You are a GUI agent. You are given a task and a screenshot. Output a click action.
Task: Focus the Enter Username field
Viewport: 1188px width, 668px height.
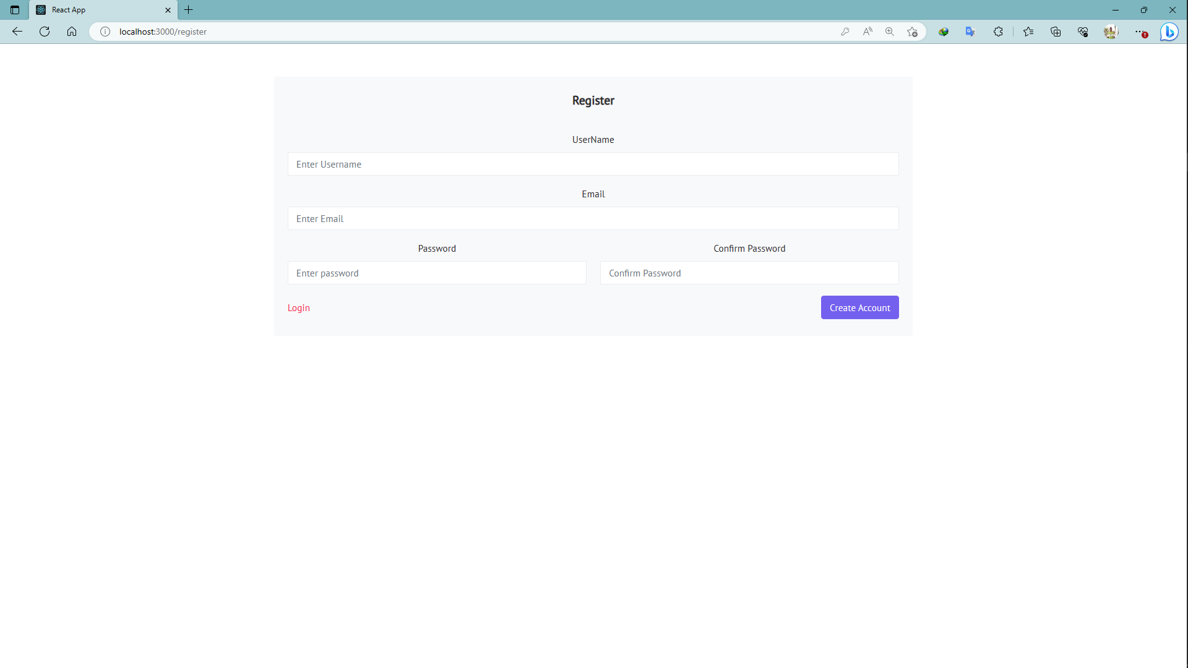[x=593, y=164]
